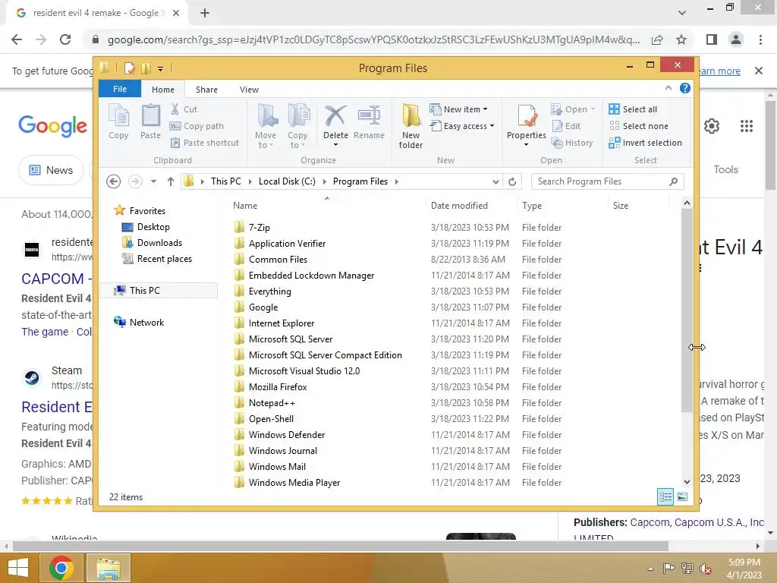
Task: Click the Rename icon in Organize
Action: point(370,122)
